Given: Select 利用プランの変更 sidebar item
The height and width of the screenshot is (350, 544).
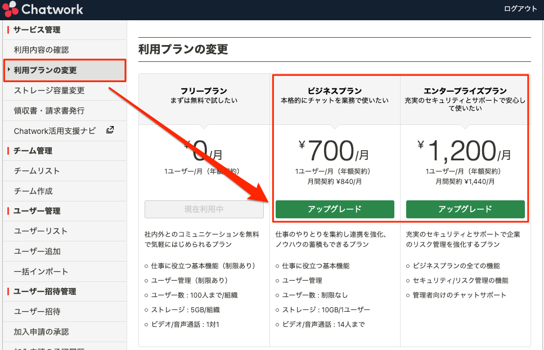Looking at the screenshot, I should pos(65,70).
